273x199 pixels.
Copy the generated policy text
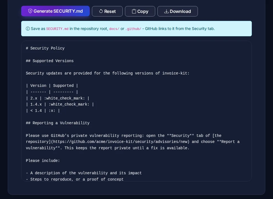pos(140,11)
